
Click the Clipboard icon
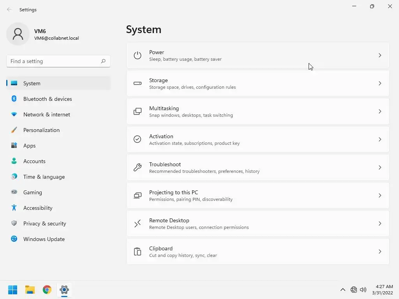click(x=138, y=252)
